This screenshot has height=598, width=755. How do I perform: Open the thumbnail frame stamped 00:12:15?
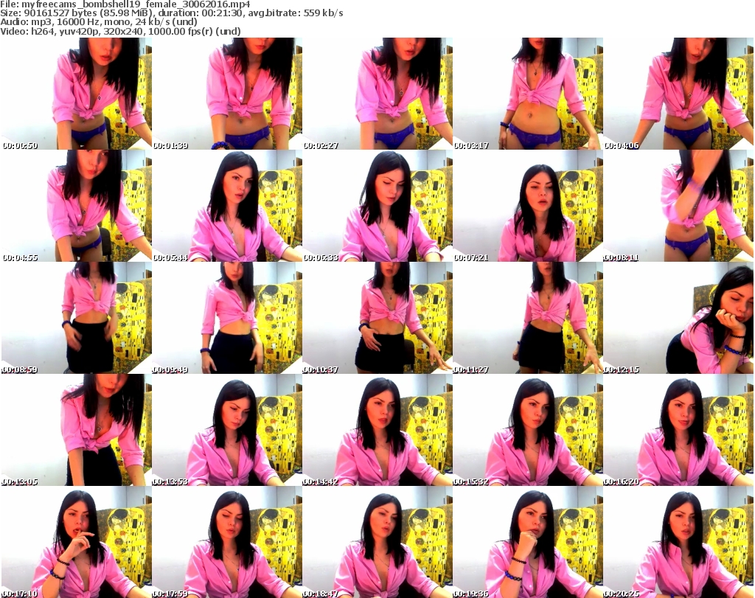[678, 318]
